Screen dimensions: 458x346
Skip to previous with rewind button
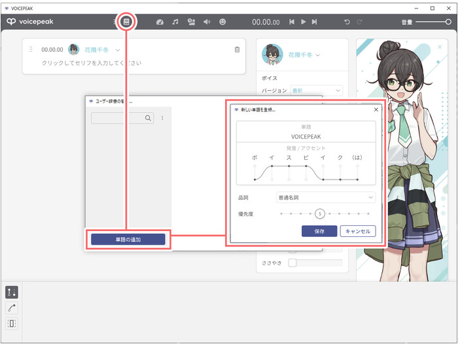[292, 22]
